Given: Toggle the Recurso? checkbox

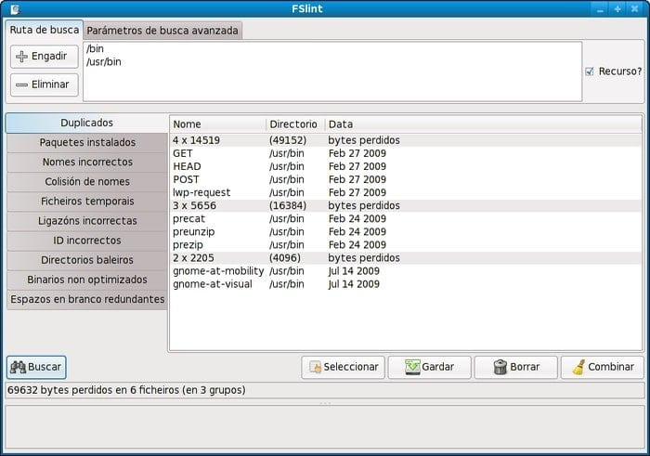Looking at the screenshot, I should coord(590,72).
